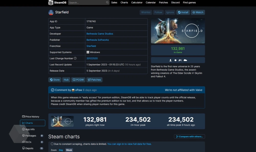
Task: Set chart zoom to Week
Action: click(x=69, y=150)
